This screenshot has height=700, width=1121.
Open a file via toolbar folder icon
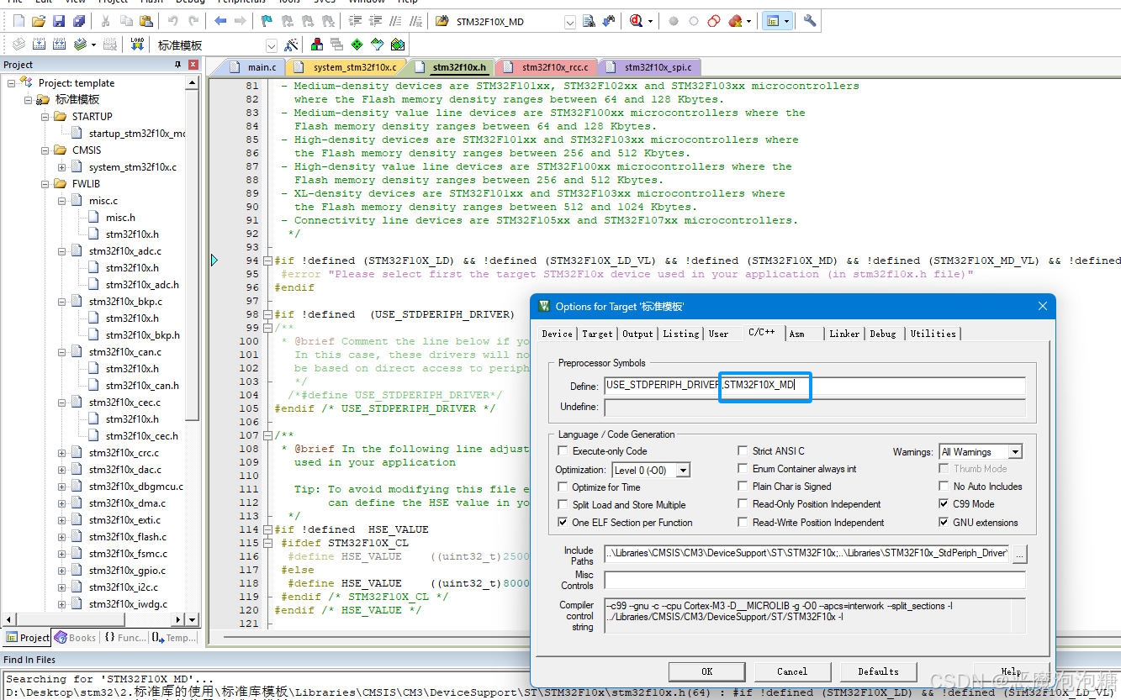(x=39, y=21)
